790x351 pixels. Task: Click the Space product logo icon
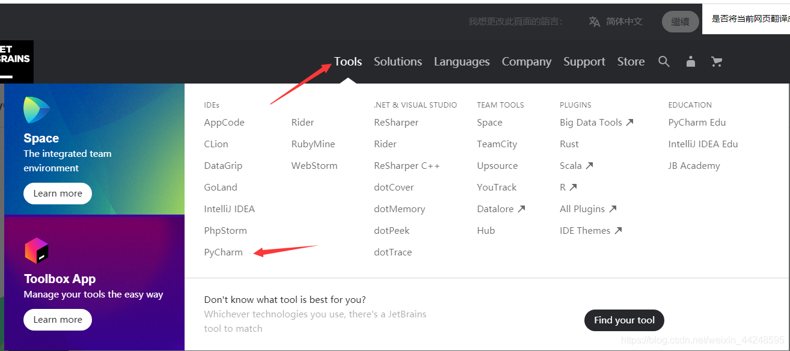[36, 111]
